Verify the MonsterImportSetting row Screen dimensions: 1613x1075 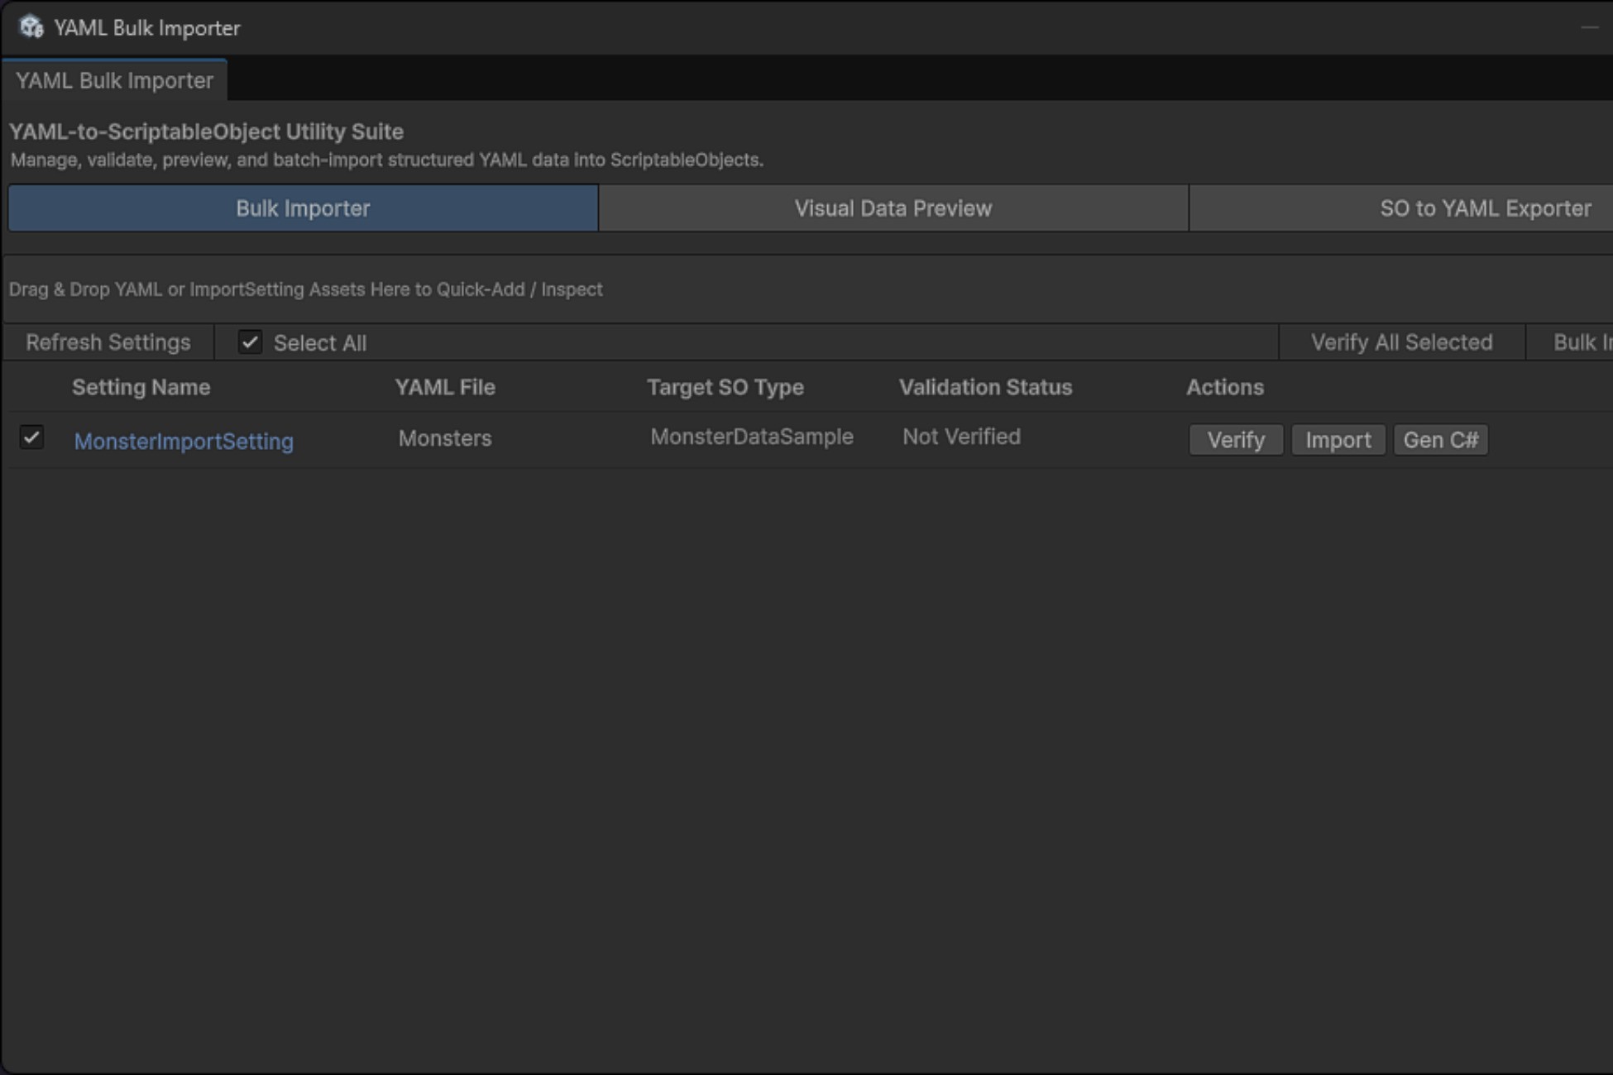[x=1236, y=440]
